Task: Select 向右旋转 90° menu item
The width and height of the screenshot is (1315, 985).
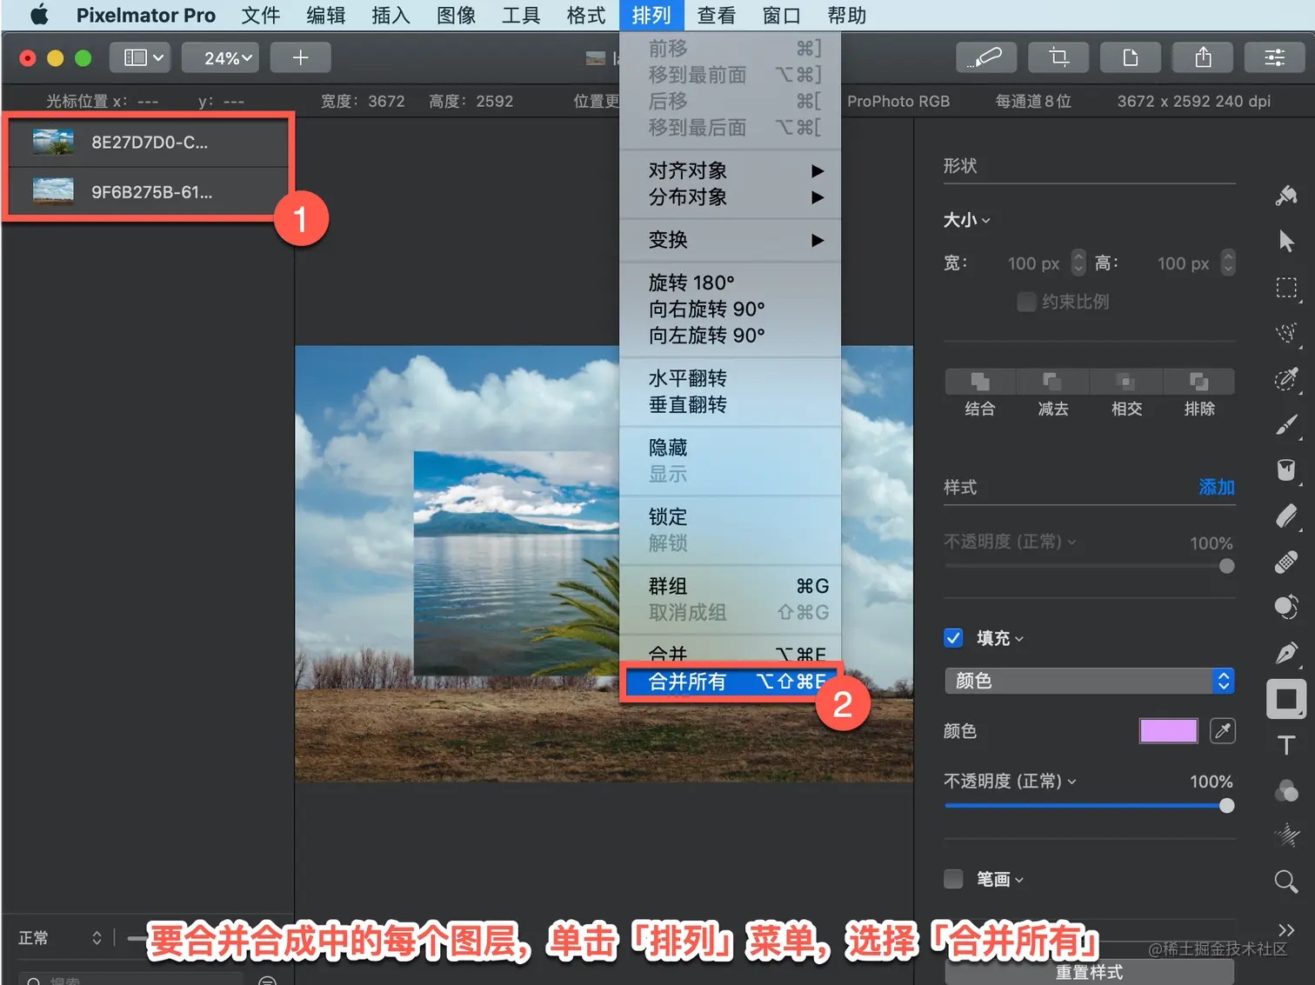Action: point(731,309)
